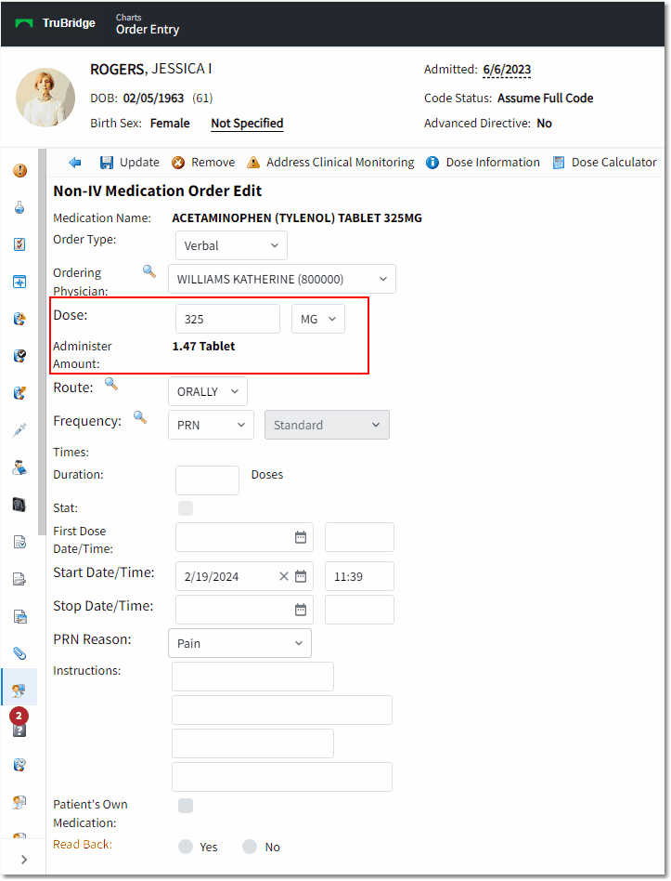Open the clinician-with-book sidebar icon

click(x=19, y=467)
